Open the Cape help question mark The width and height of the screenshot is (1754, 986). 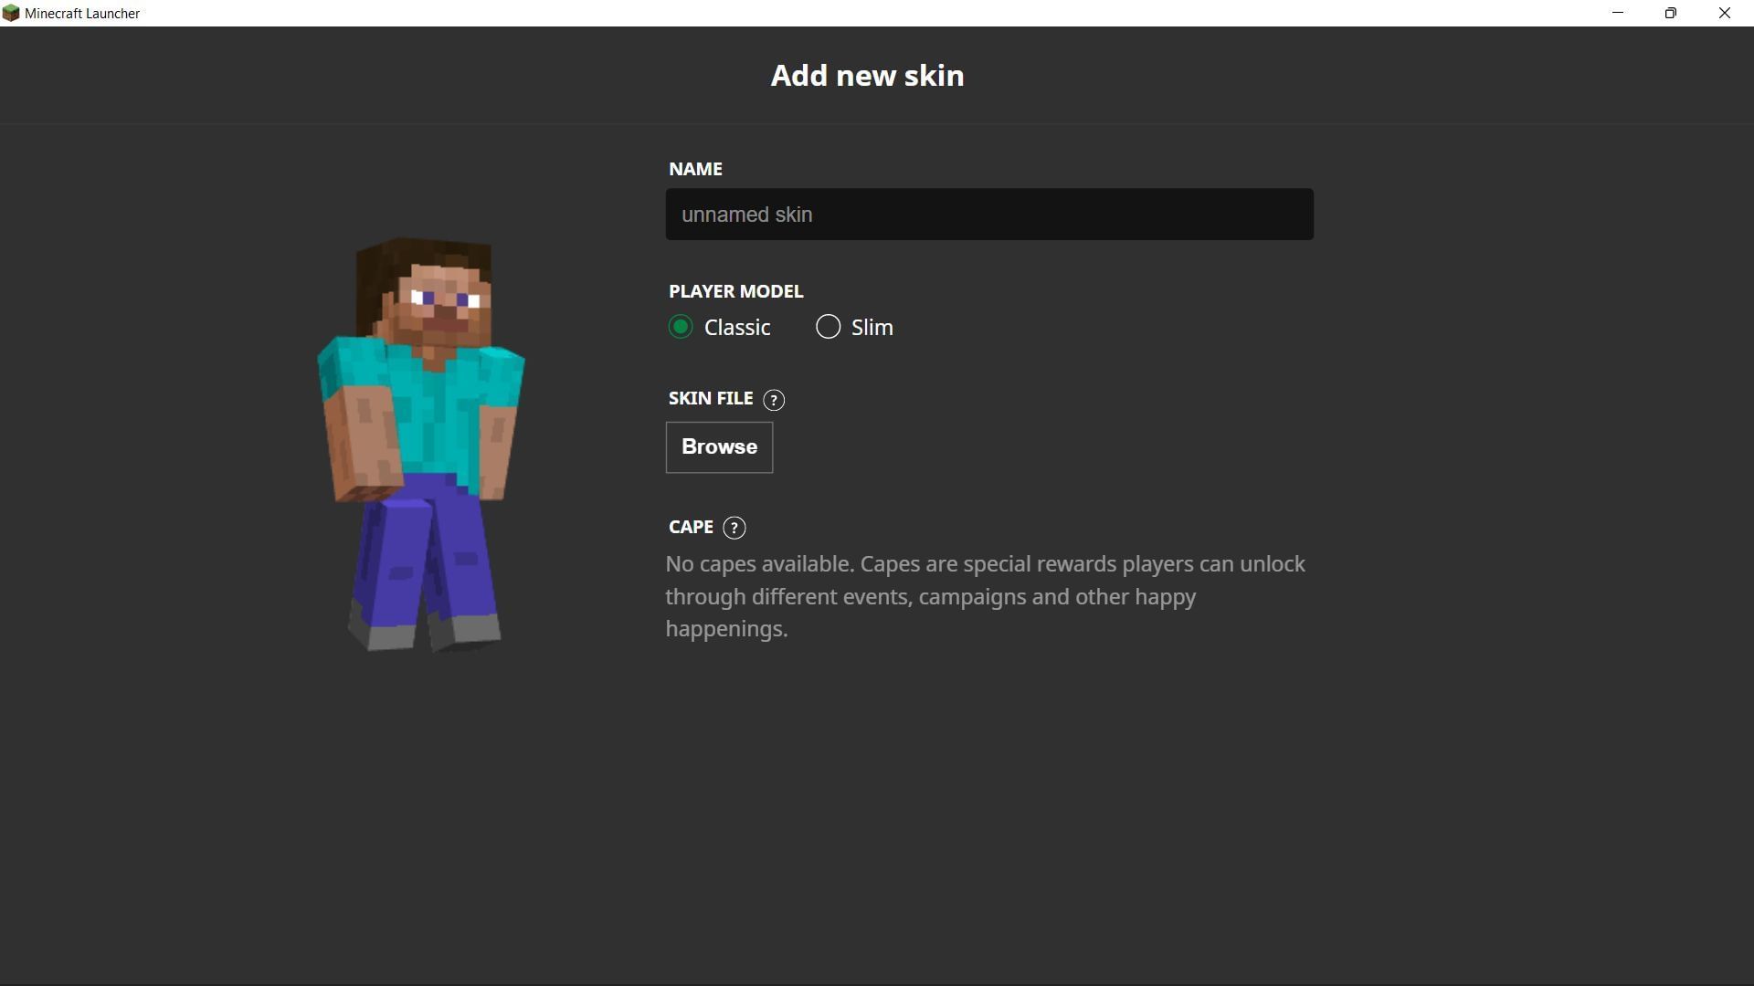[x=734, y=528]
